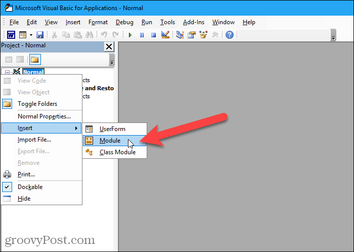The height and width of the screenshot is (252, 354).
Task: Click the Paste clipboard icon
Action: click(x=78, y=35)
